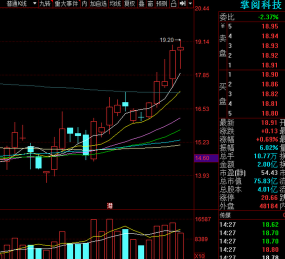Select the sell level 1 price 18.91
This screenshot has height=259, width=285.
(x=269, y=65)
